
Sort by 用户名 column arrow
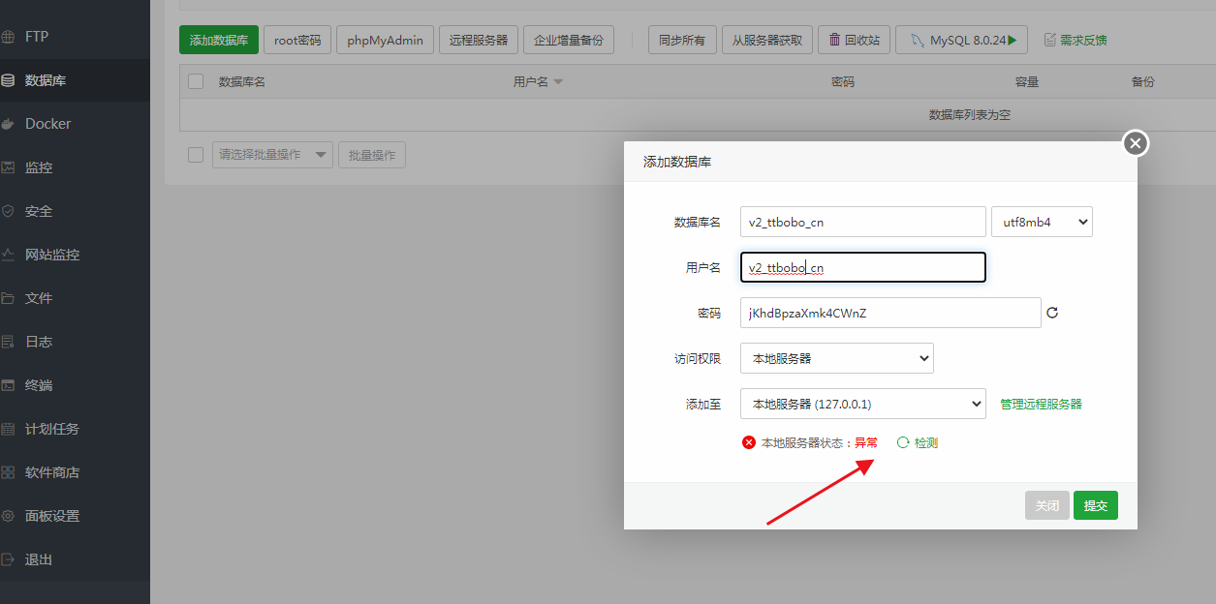pyautogui.click(x=558, y=82)
